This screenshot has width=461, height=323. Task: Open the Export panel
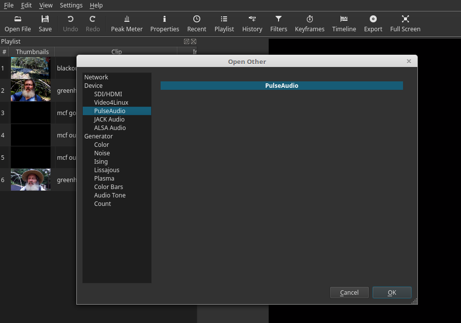373,24
